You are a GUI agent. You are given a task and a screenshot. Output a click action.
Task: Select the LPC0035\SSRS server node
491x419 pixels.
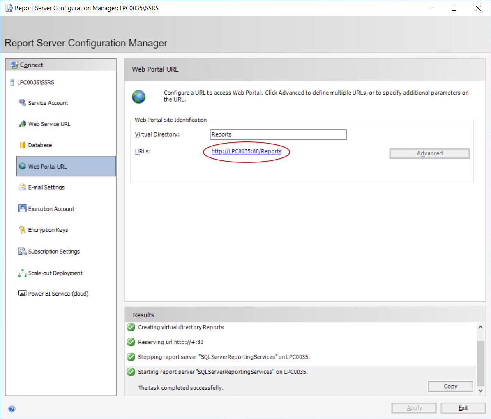[x=35, y=82]
